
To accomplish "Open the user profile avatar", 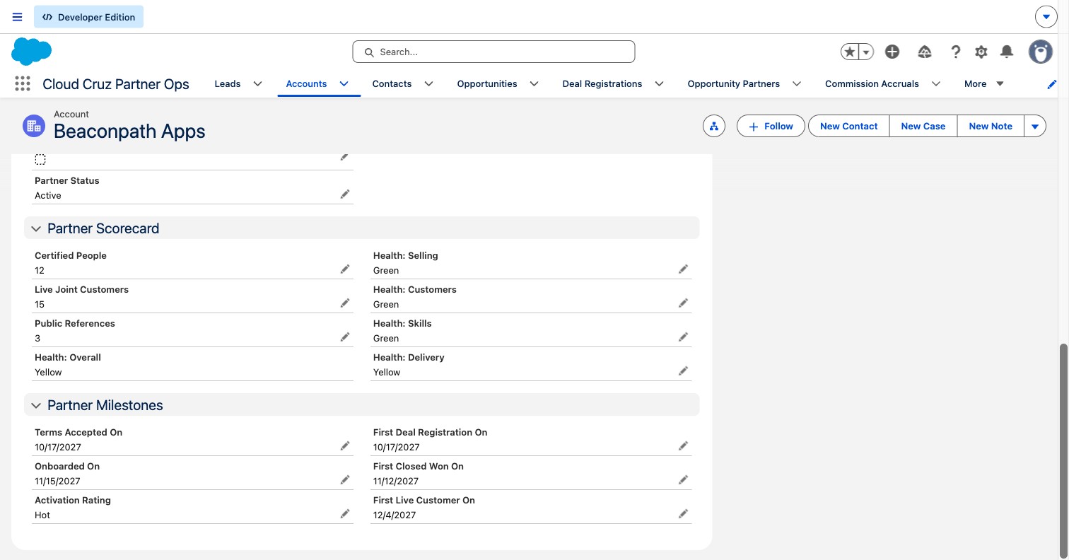I will coord(1041,52).
